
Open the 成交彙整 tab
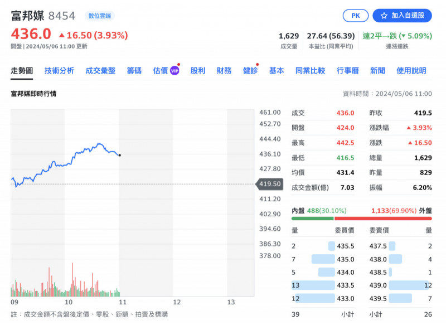click(x=100, y=70)
